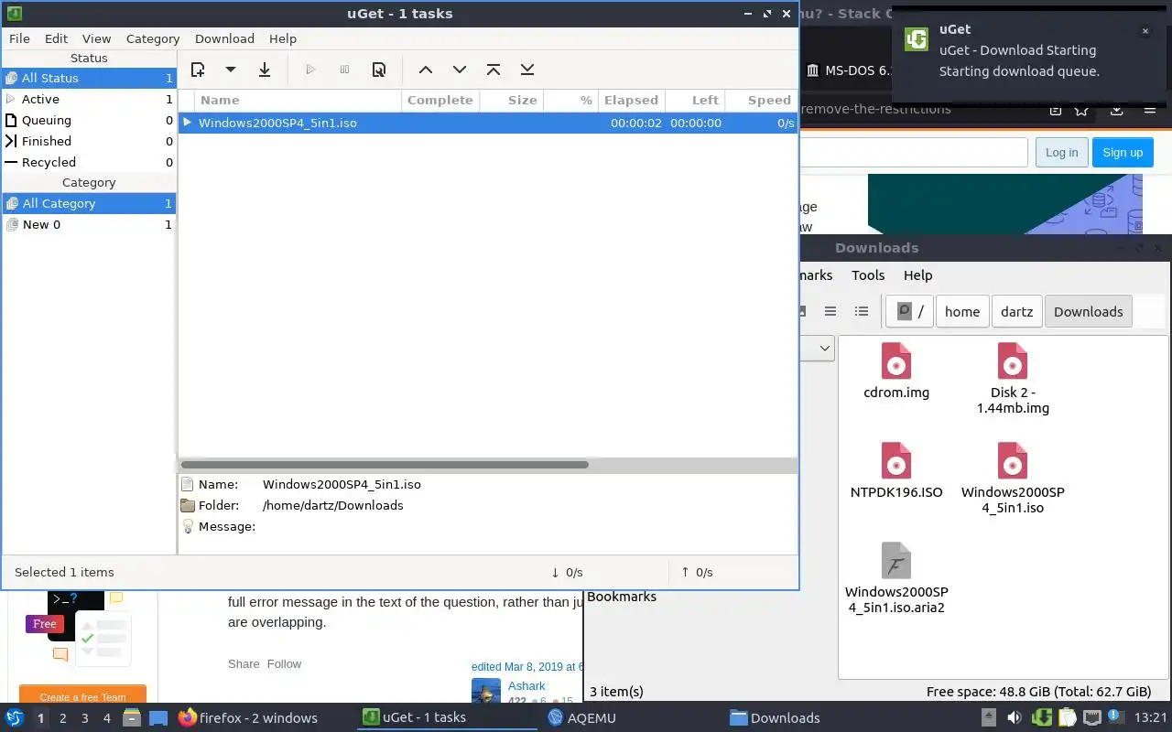Sort tasks by the Speed column header
The image size is (1172, 732).
pyautogui.click(x=761, y=100)
